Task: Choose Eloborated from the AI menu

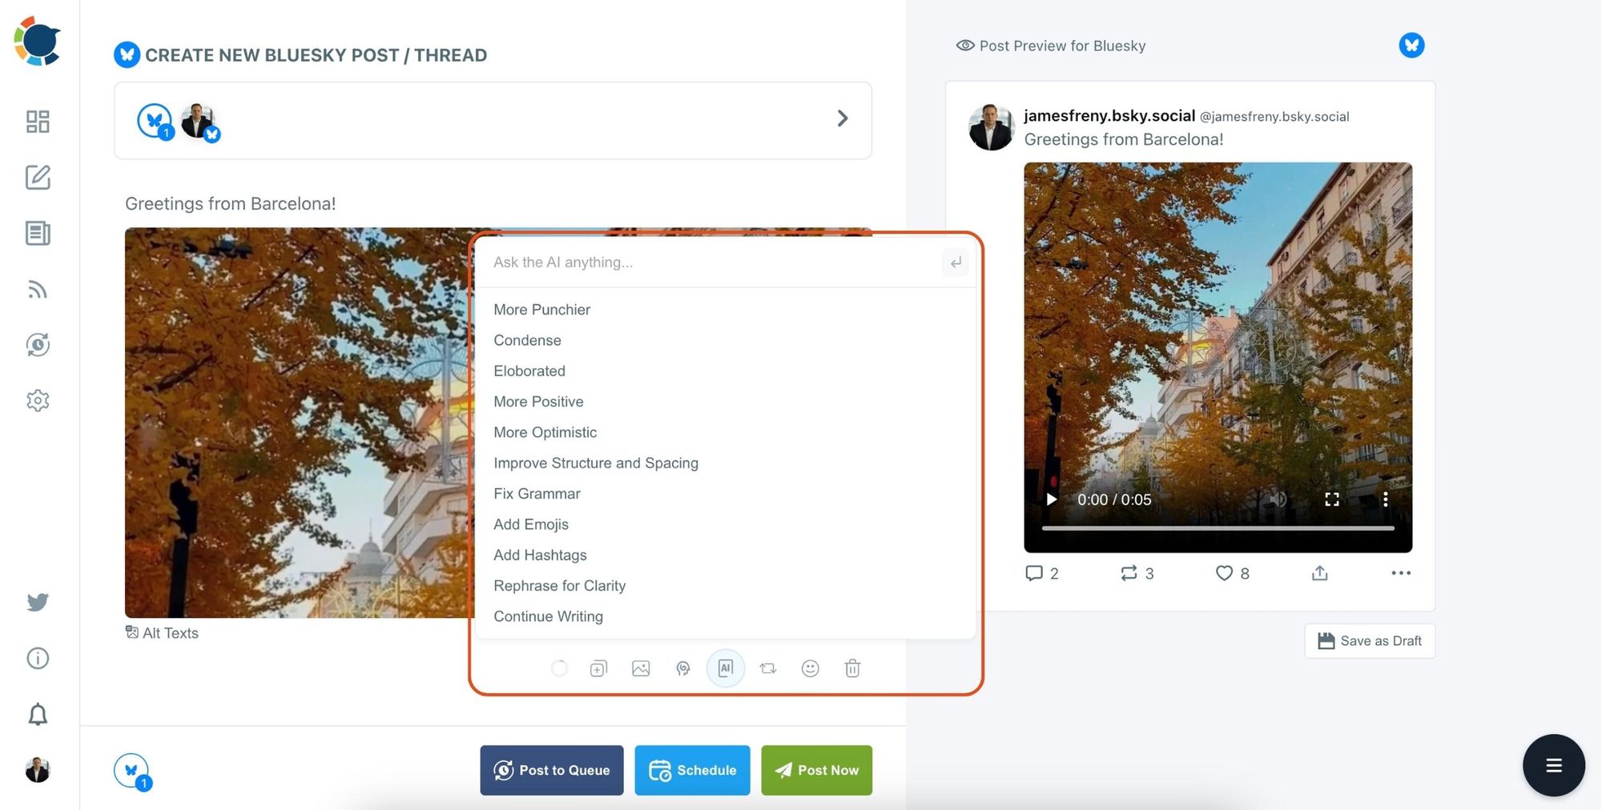Action: tap(529, 371)
